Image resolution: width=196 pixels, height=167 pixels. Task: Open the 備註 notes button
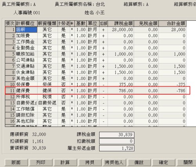[x=139, y=163]
